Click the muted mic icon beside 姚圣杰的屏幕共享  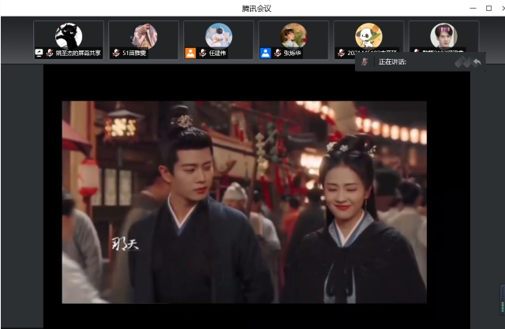49,53
